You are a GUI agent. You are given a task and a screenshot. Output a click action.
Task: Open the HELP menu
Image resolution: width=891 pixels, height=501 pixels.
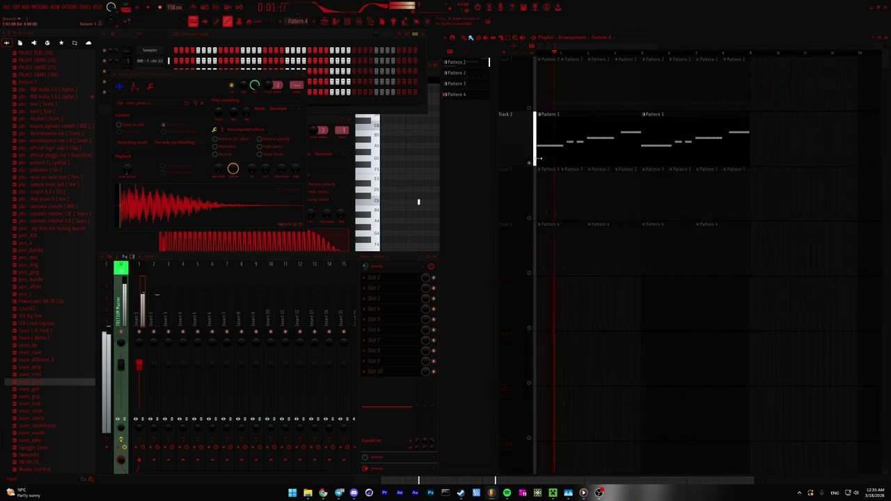point(97,7)
